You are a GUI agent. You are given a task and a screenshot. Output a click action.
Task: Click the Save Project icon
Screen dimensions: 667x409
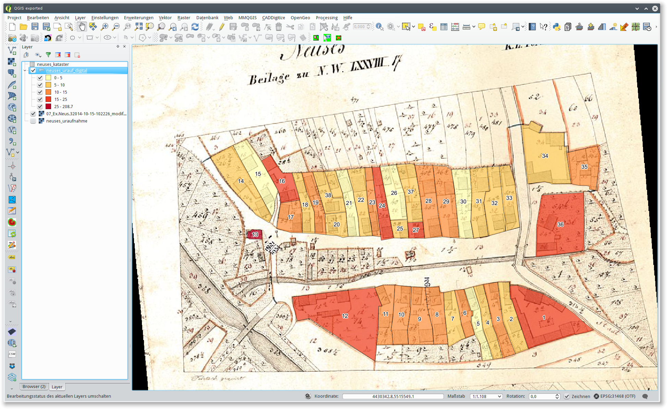35,27
